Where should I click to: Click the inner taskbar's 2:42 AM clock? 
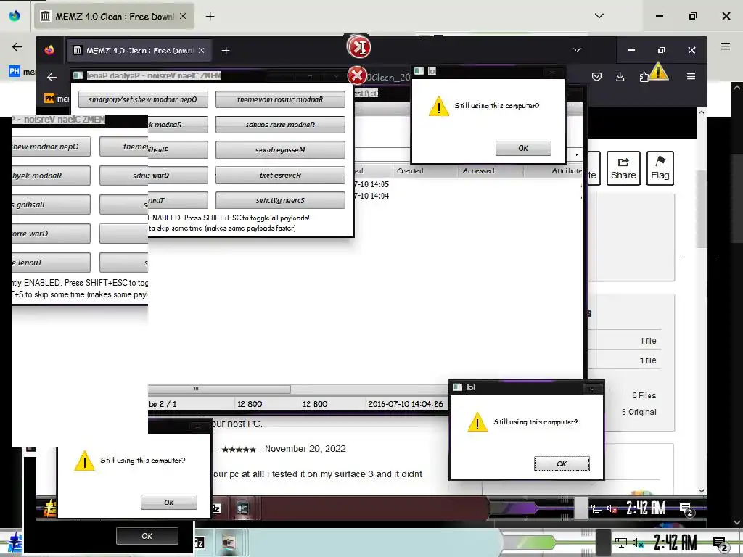pos(645,508)
